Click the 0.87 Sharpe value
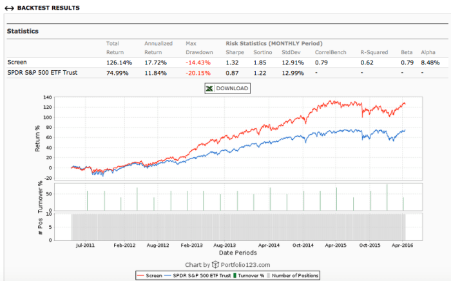This screenshot has height=281, width=451. 232,73
